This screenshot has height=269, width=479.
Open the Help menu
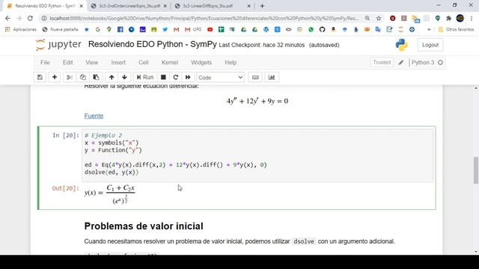click(x=231, y=62)
